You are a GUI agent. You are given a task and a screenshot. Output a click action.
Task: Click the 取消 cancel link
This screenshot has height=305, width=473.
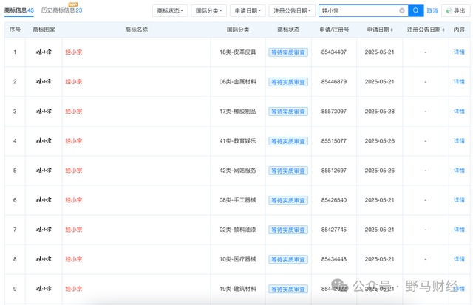coord(432,11)
